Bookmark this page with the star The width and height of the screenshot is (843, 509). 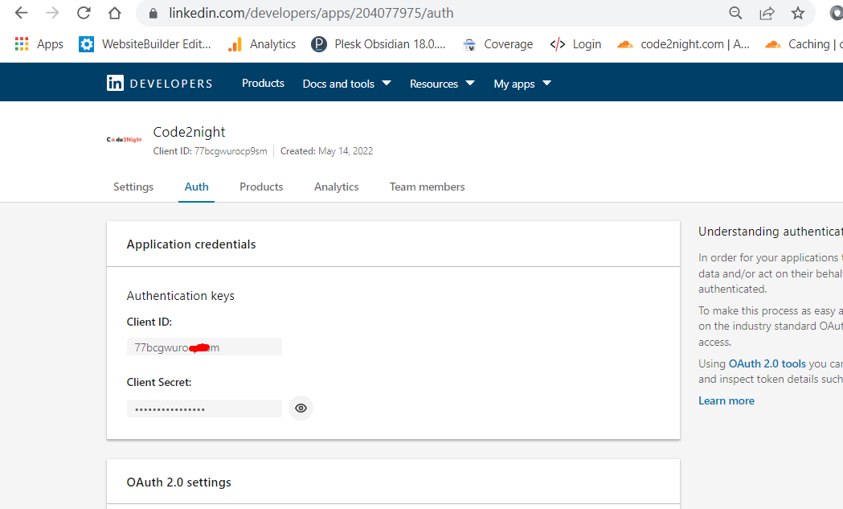click(x=798, y=13)
